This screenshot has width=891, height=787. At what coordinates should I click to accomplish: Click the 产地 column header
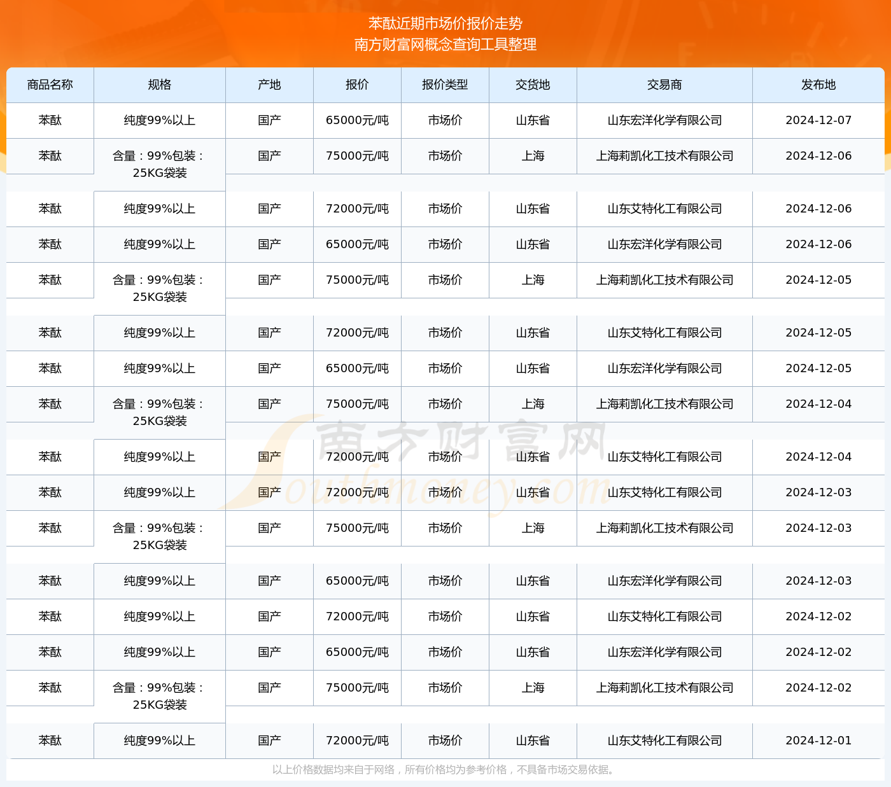click(269, 85)
